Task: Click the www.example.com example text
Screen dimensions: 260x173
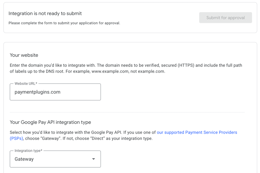Action: tap(110, 71)
